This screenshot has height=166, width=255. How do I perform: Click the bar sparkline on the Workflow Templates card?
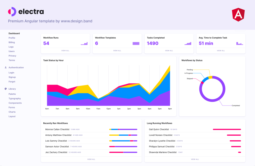point(136,43)
